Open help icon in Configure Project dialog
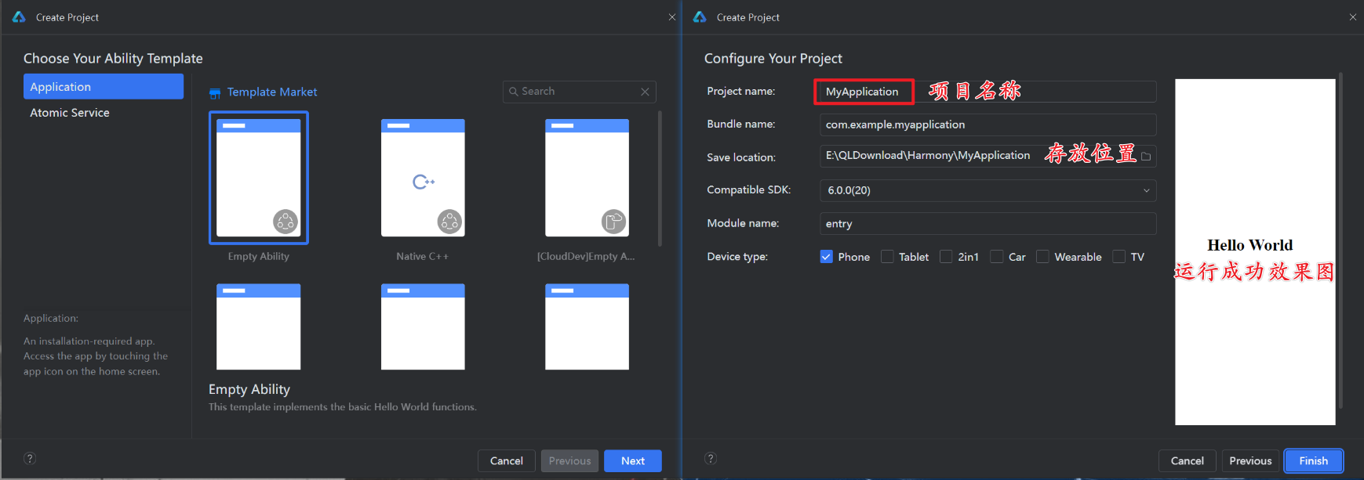Image resolution: width=1364 pixels, height=480 pixels. point(711,459)
